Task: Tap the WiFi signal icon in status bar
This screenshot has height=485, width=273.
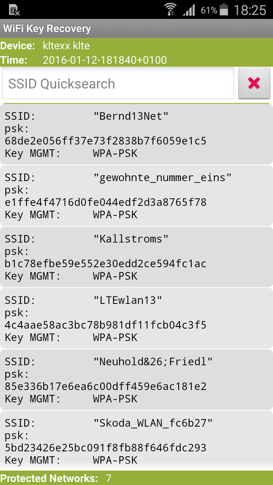Action: tap(170, 10)
